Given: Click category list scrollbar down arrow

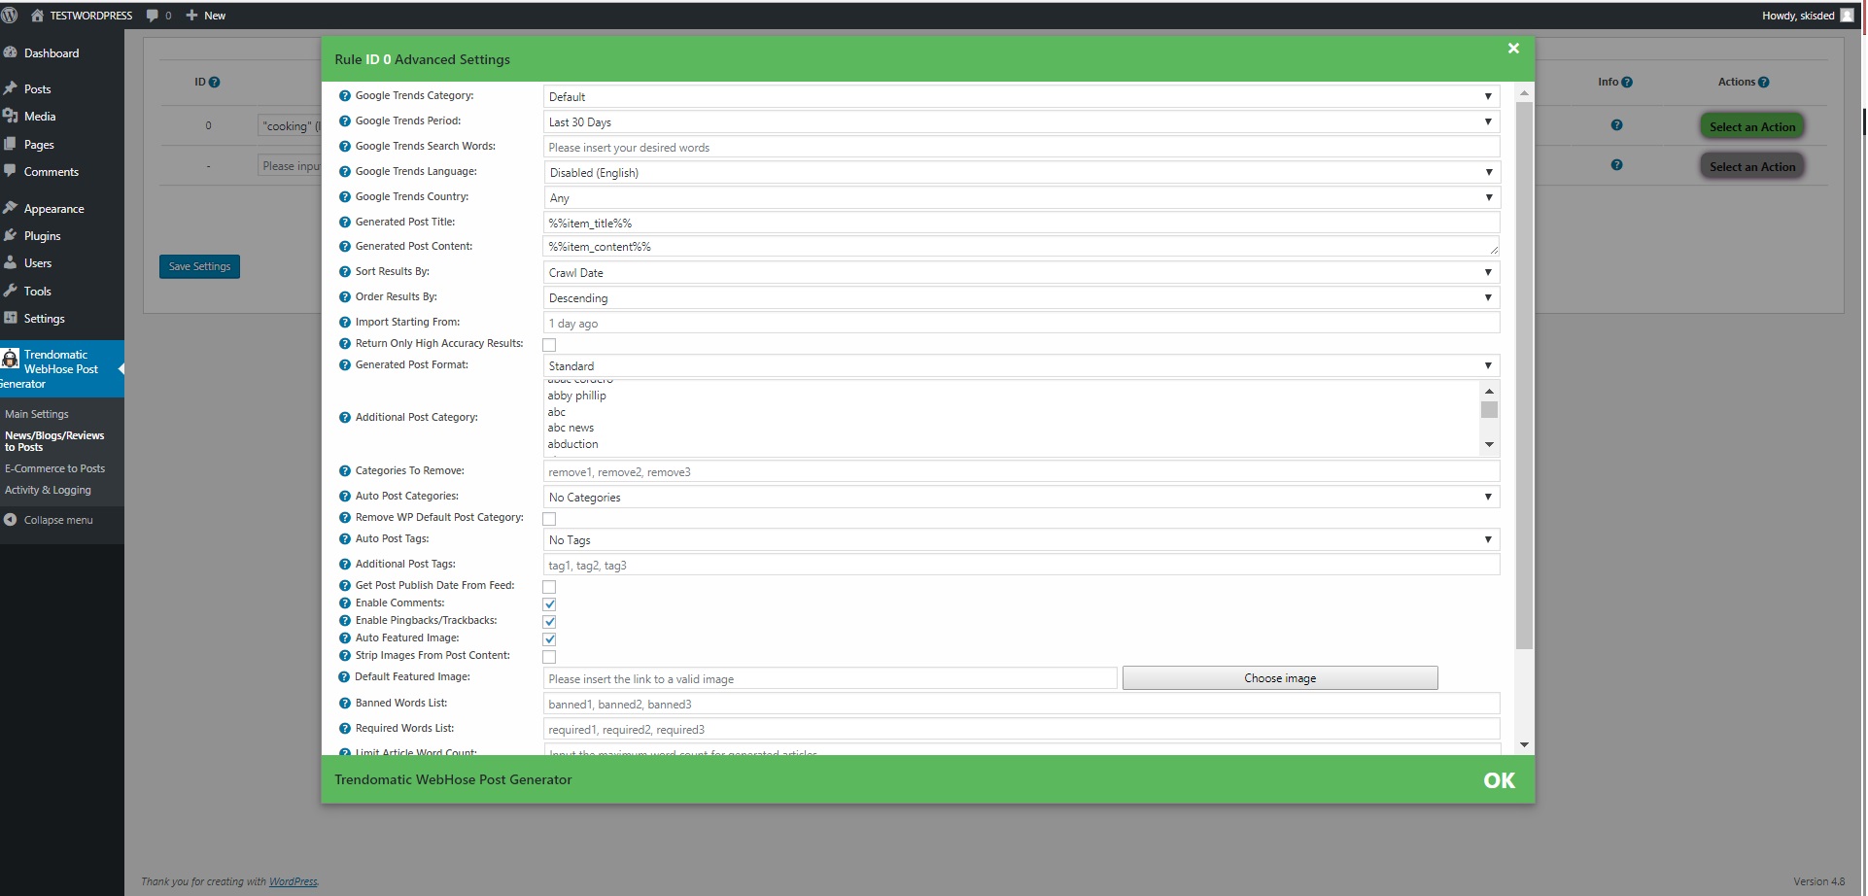Looking at the screenshot, I should [x=1489, y=445].
